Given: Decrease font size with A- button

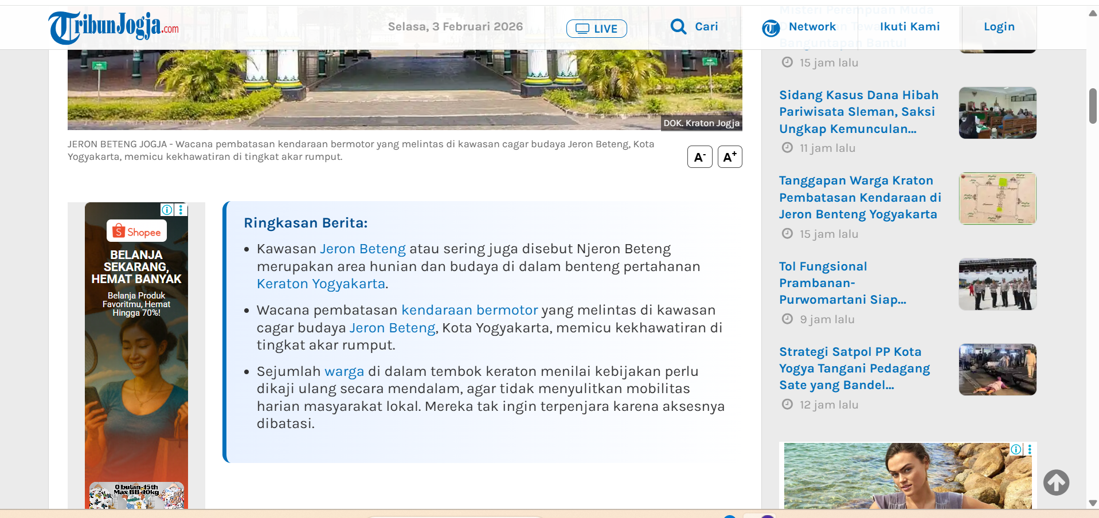Looking at the screenshot, I should [x=699, y=157].
